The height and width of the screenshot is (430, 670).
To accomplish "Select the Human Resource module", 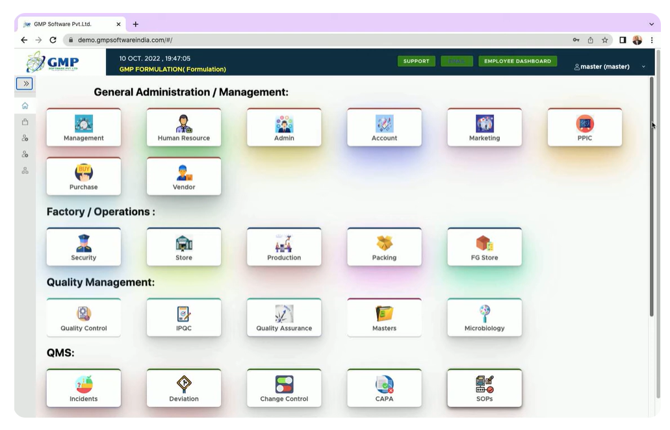I will (183, 127).
